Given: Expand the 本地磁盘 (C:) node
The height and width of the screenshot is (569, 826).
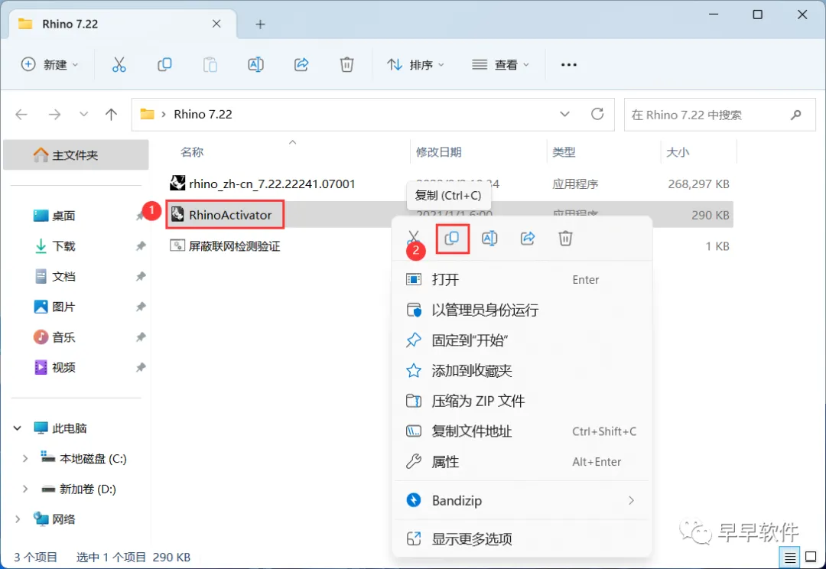Looking at the screenshot, I should click(24, 459).
